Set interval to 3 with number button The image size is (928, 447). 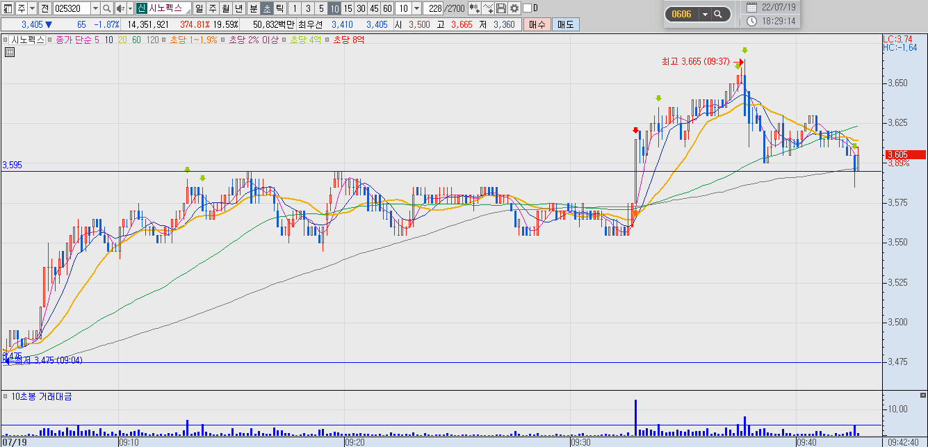pyautogui.click(x=308, y=8)
